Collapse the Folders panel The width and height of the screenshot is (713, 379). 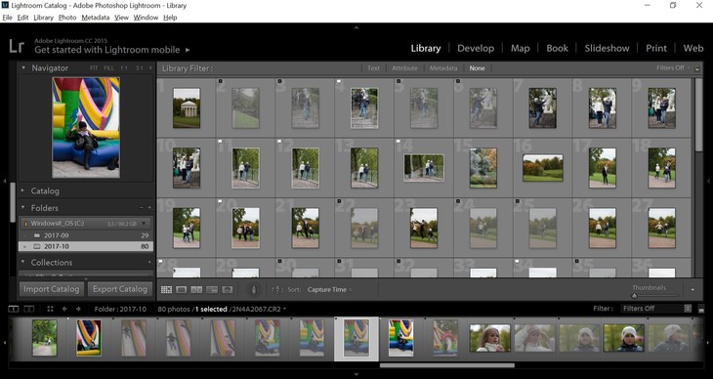[x=23, y=207]
